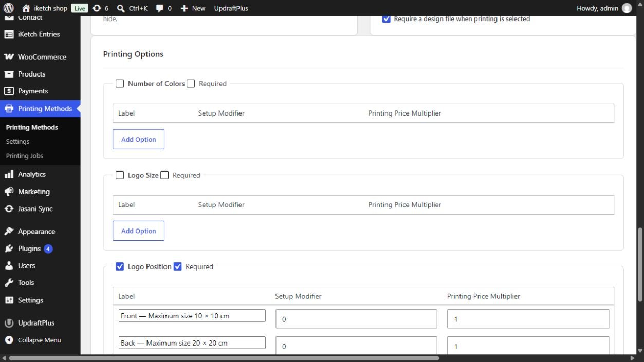Click the Appearance paintbrush icon
Image resolution: width=644 pixels, height=362 pixels.
[x=9, y=232]
